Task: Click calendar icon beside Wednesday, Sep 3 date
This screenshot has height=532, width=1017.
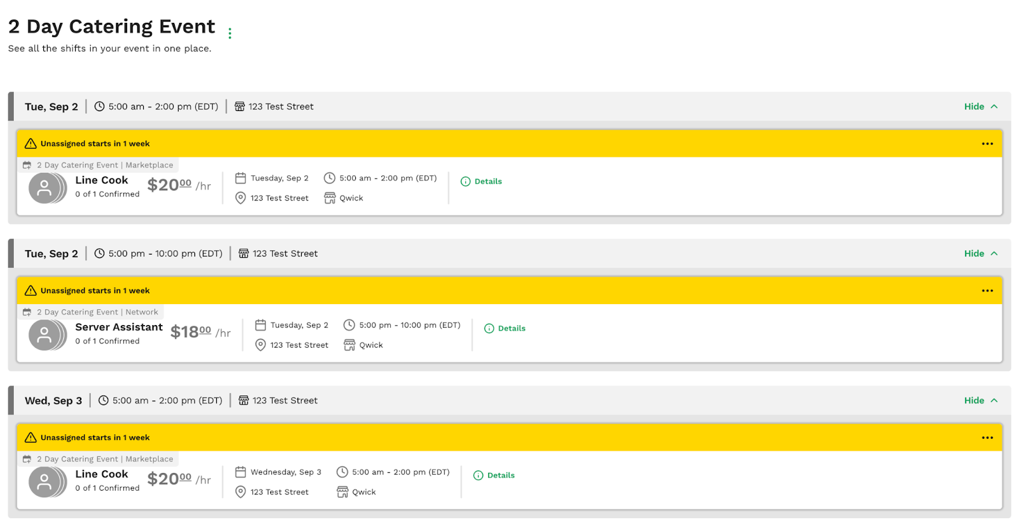Action: pos(240,472)
